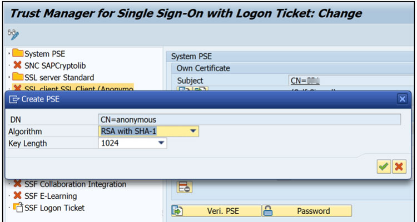Expand the System PSE tree node arrow
Screen dimensions: 417x222
(x=9, y=54)
